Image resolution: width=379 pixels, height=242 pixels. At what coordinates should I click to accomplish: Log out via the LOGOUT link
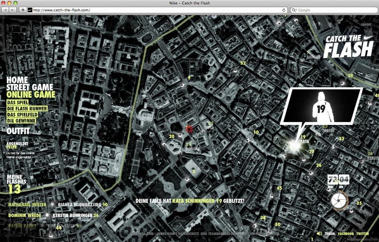[x=366, y=25]
